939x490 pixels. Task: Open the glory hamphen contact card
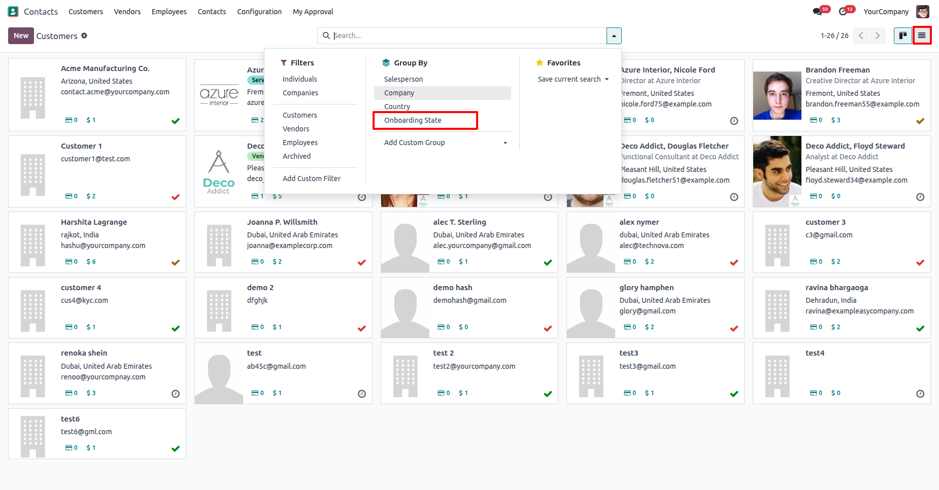point(655,307)
